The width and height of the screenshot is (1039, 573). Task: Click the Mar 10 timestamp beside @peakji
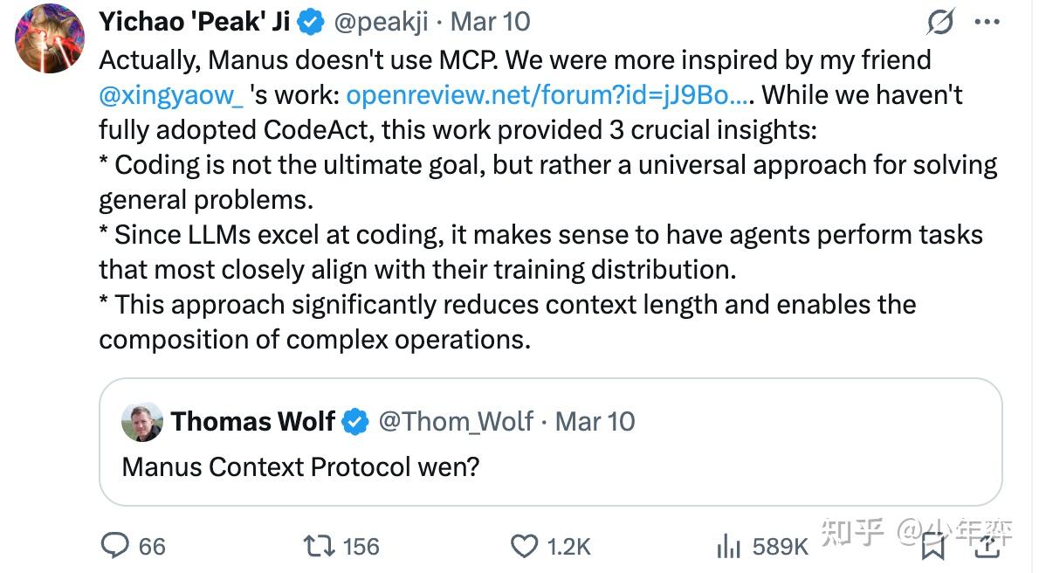click(x=492, y=22)
